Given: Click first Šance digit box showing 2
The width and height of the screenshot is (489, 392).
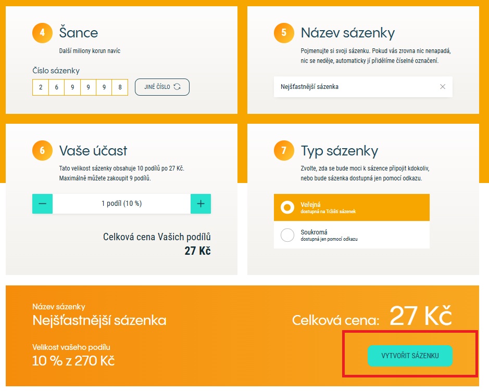Looking at the screenshot, I should (x=41, y=87).
